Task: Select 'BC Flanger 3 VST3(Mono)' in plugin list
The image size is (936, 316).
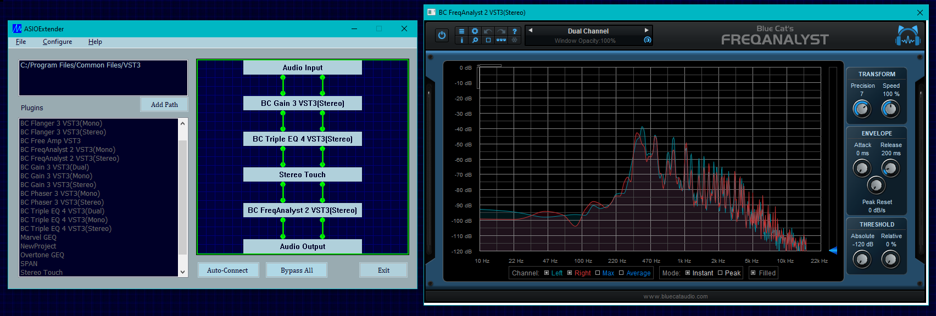Action: pos(61,123)
